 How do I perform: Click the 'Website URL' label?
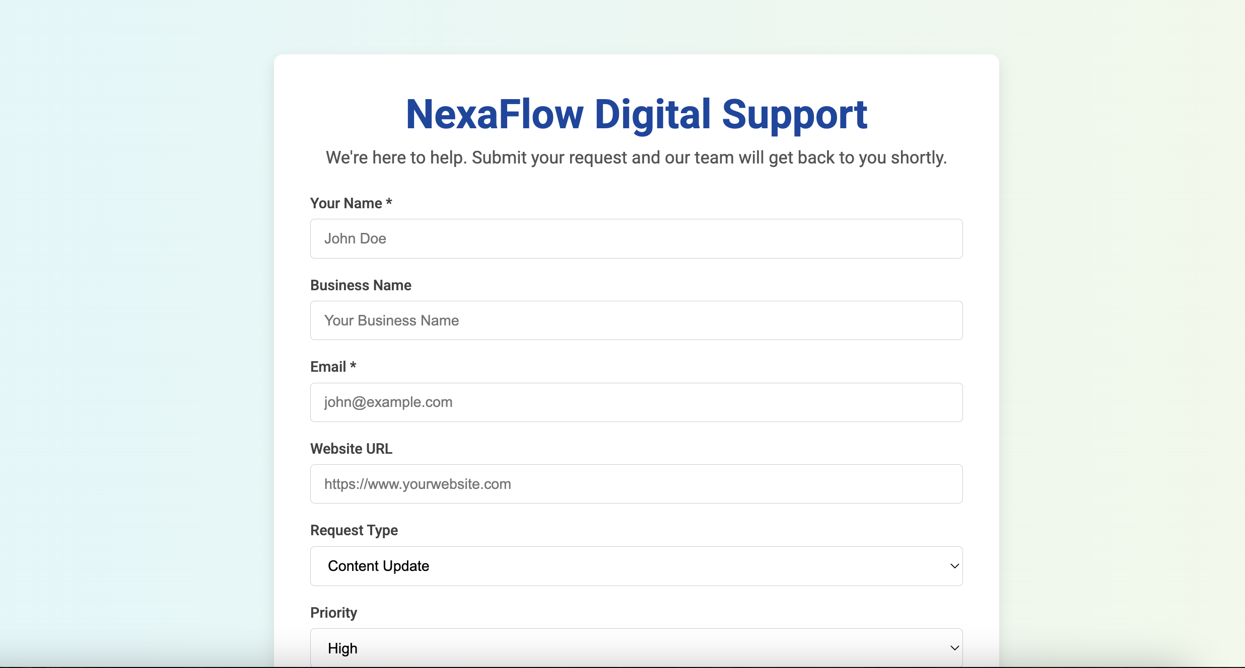351,449
